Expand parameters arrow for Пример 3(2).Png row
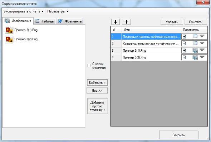 (202, 57)
